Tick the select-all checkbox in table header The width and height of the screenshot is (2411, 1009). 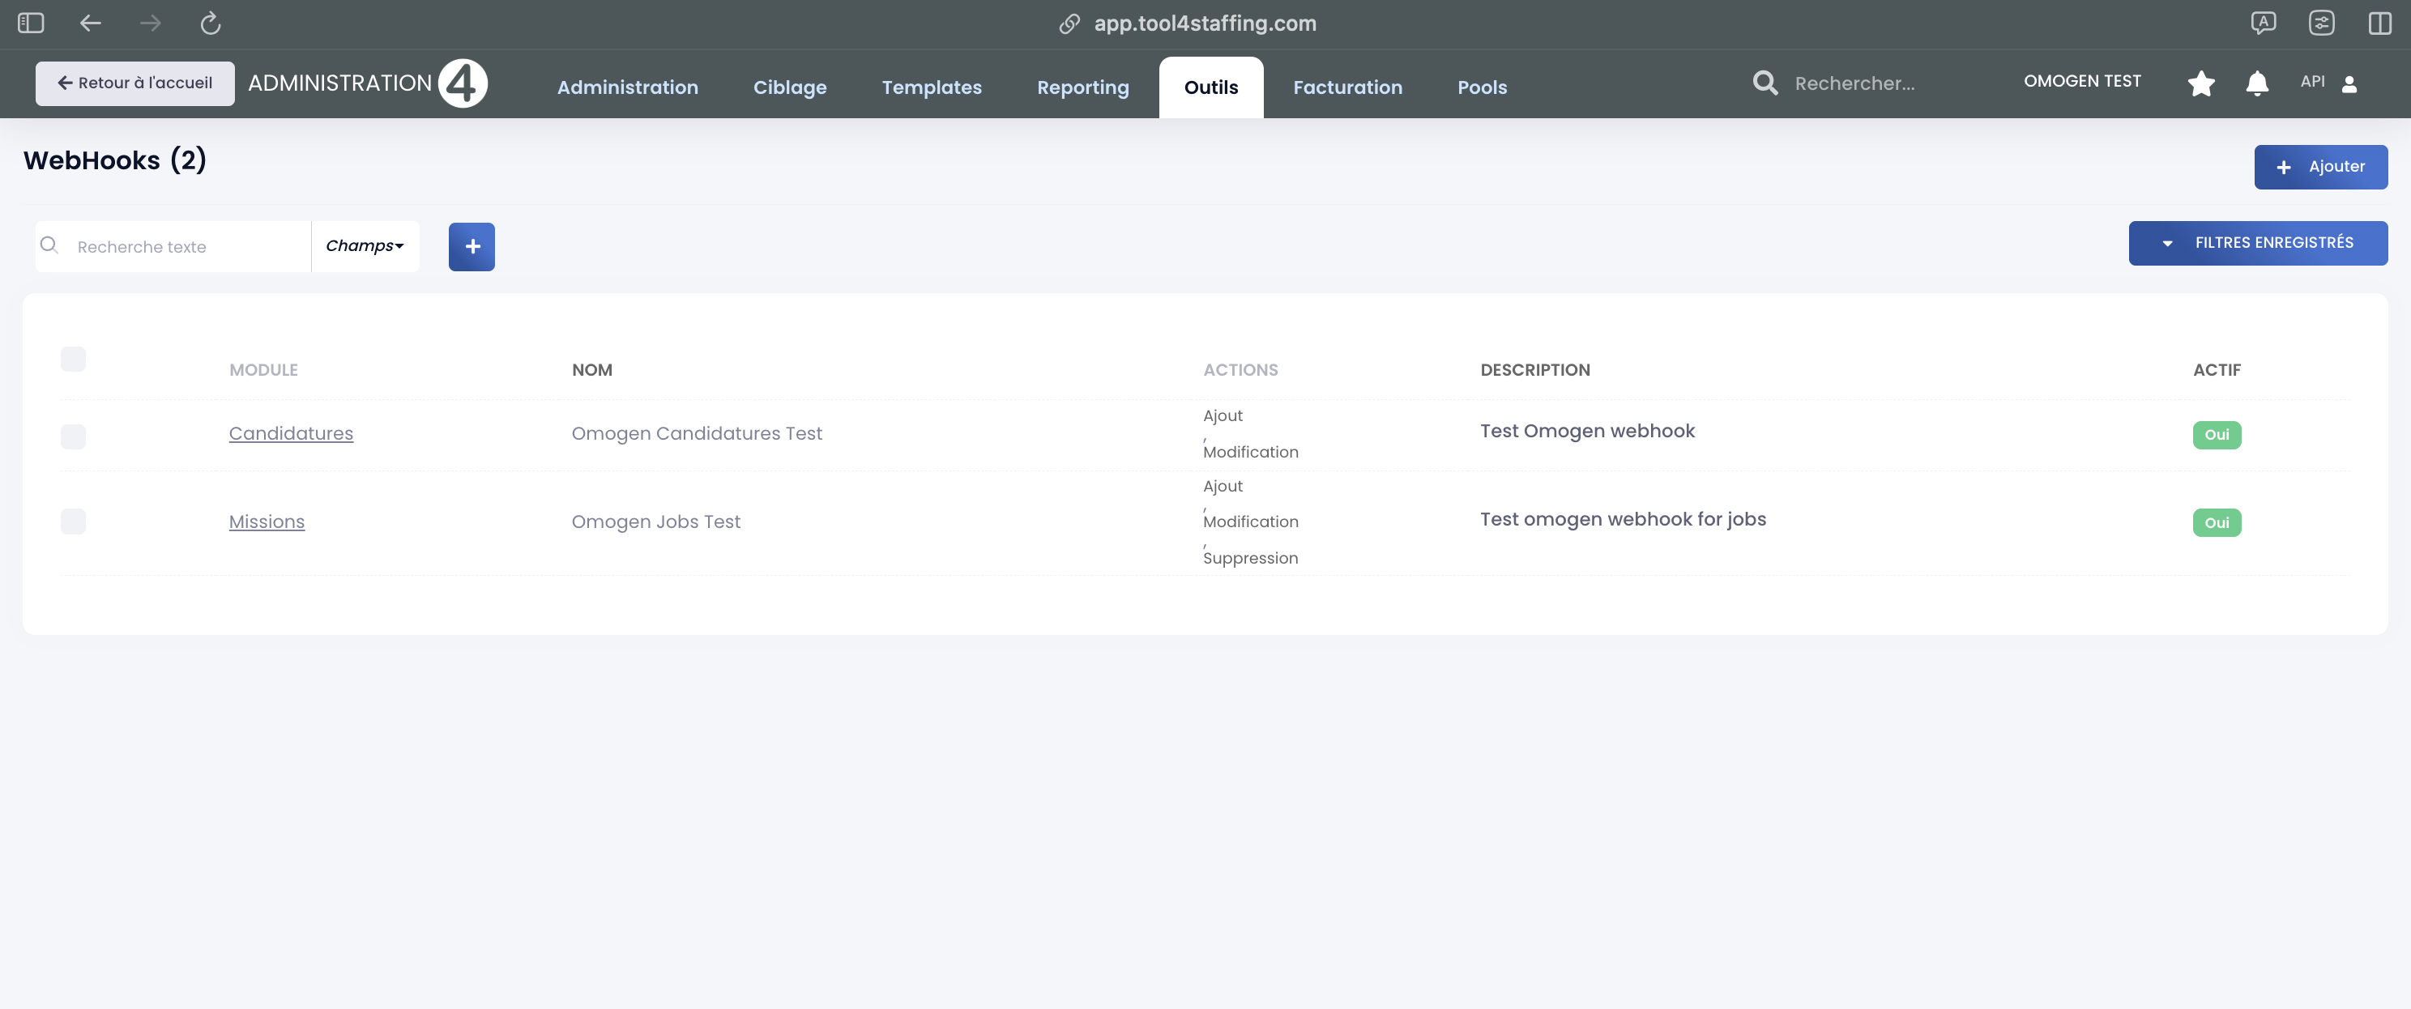(x=73, y=359)
